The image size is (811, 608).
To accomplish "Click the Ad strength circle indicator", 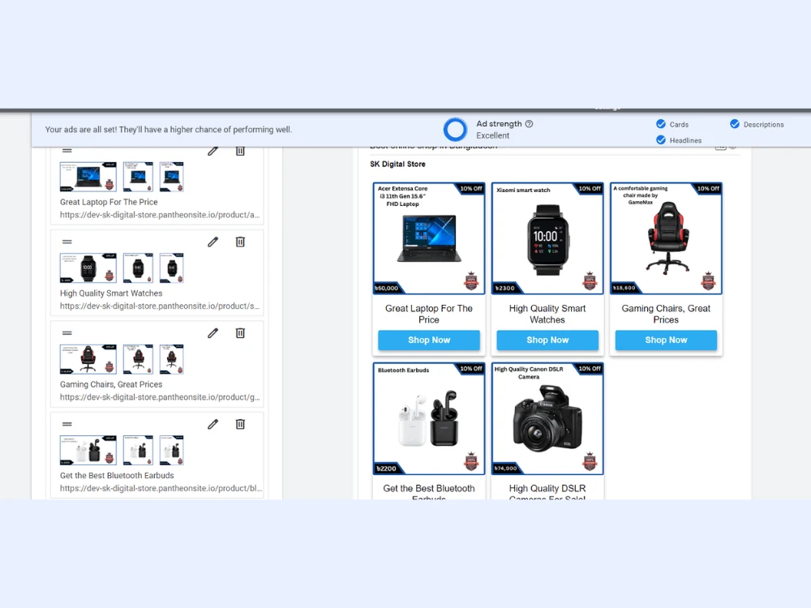I will pyautogui.click(x=455, y=130).
